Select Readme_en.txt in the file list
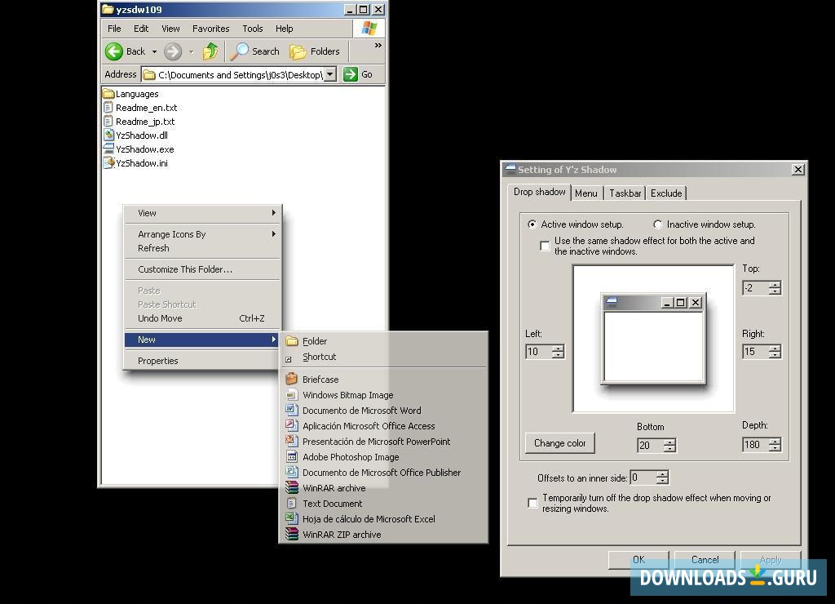This screenshot has height=604, width=835. 145,107
